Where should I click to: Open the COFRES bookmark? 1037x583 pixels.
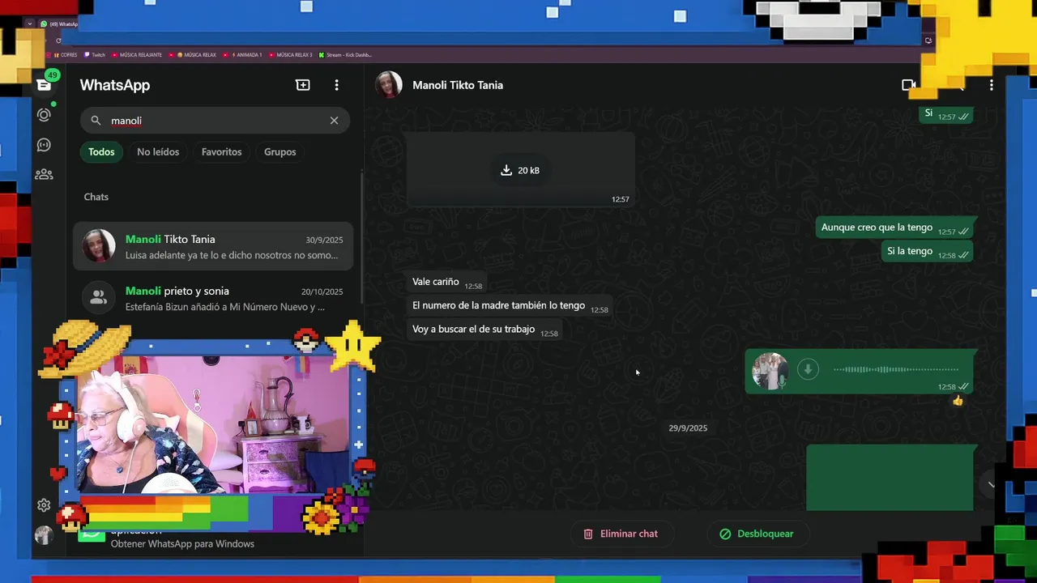(x=64, y=55)
